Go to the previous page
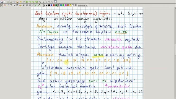 tap(30, 2)
